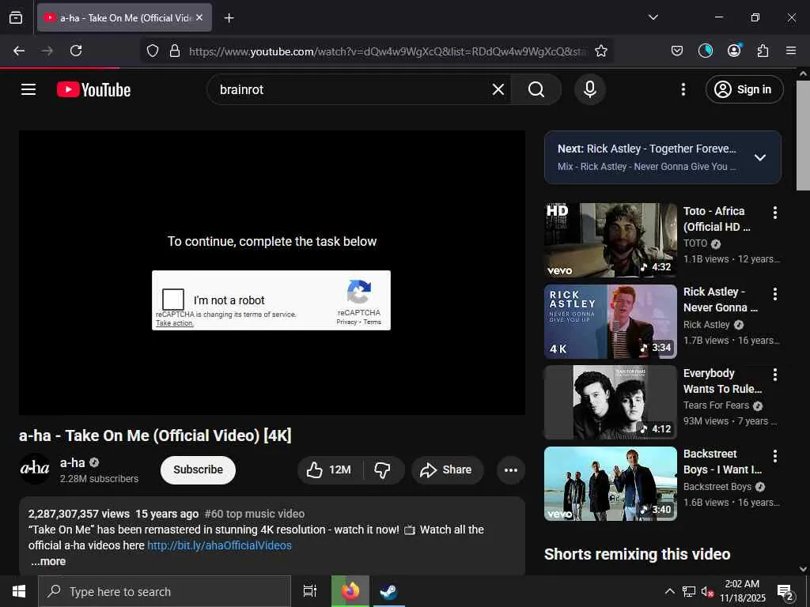This screenshot has height=607, width=810.
Task: Open Toto Africa video thumbnail
Action: [610, 240]
